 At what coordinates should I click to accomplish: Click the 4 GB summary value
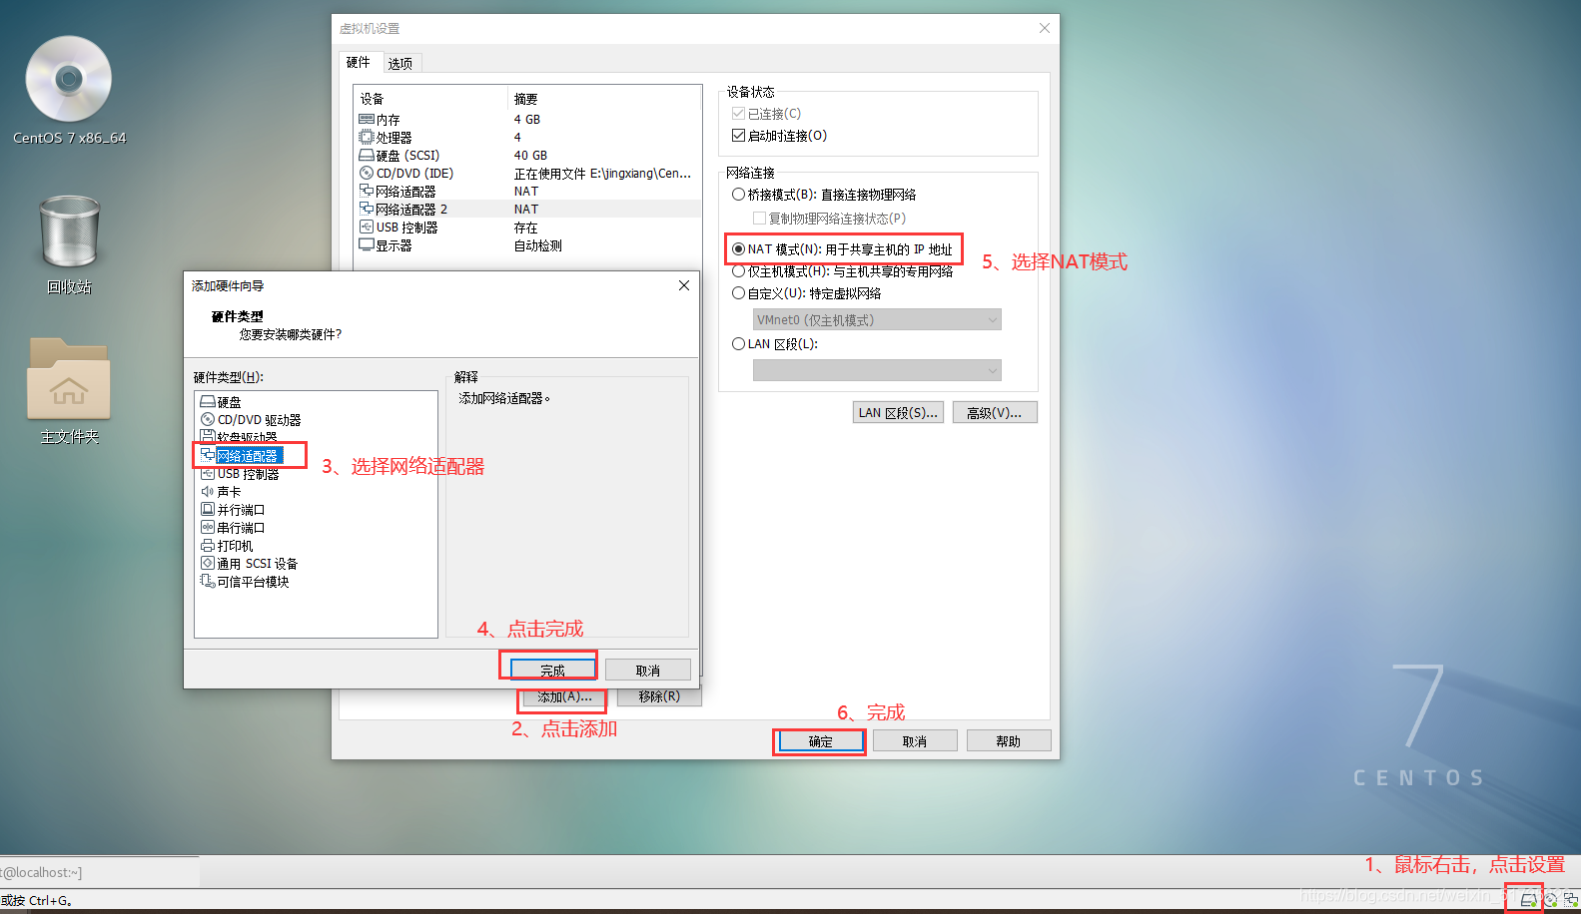click(526, 119)
